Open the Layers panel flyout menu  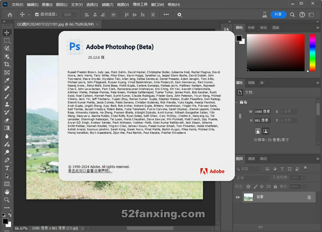[318, 159]
